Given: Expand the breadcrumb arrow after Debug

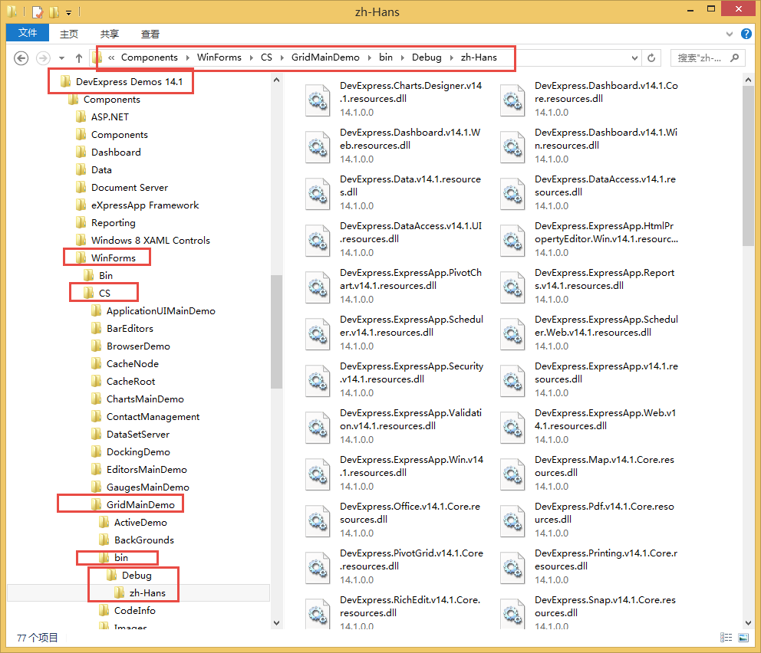Looking at the screenshot, I should click(x=451, y=57).
